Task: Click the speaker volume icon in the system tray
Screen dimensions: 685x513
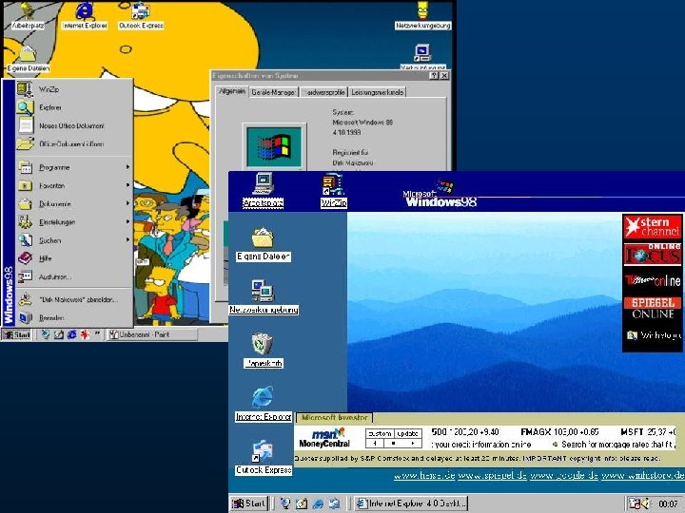Action: (x=646, y=503)
